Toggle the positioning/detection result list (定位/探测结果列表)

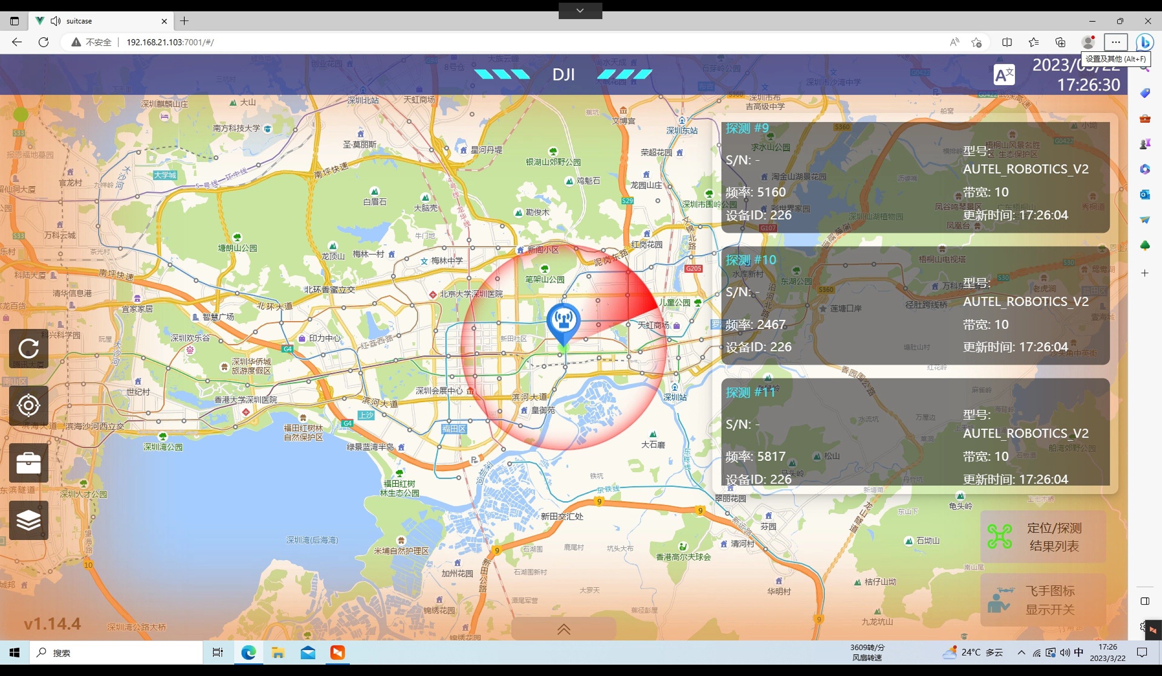(x=1043, y=537)
